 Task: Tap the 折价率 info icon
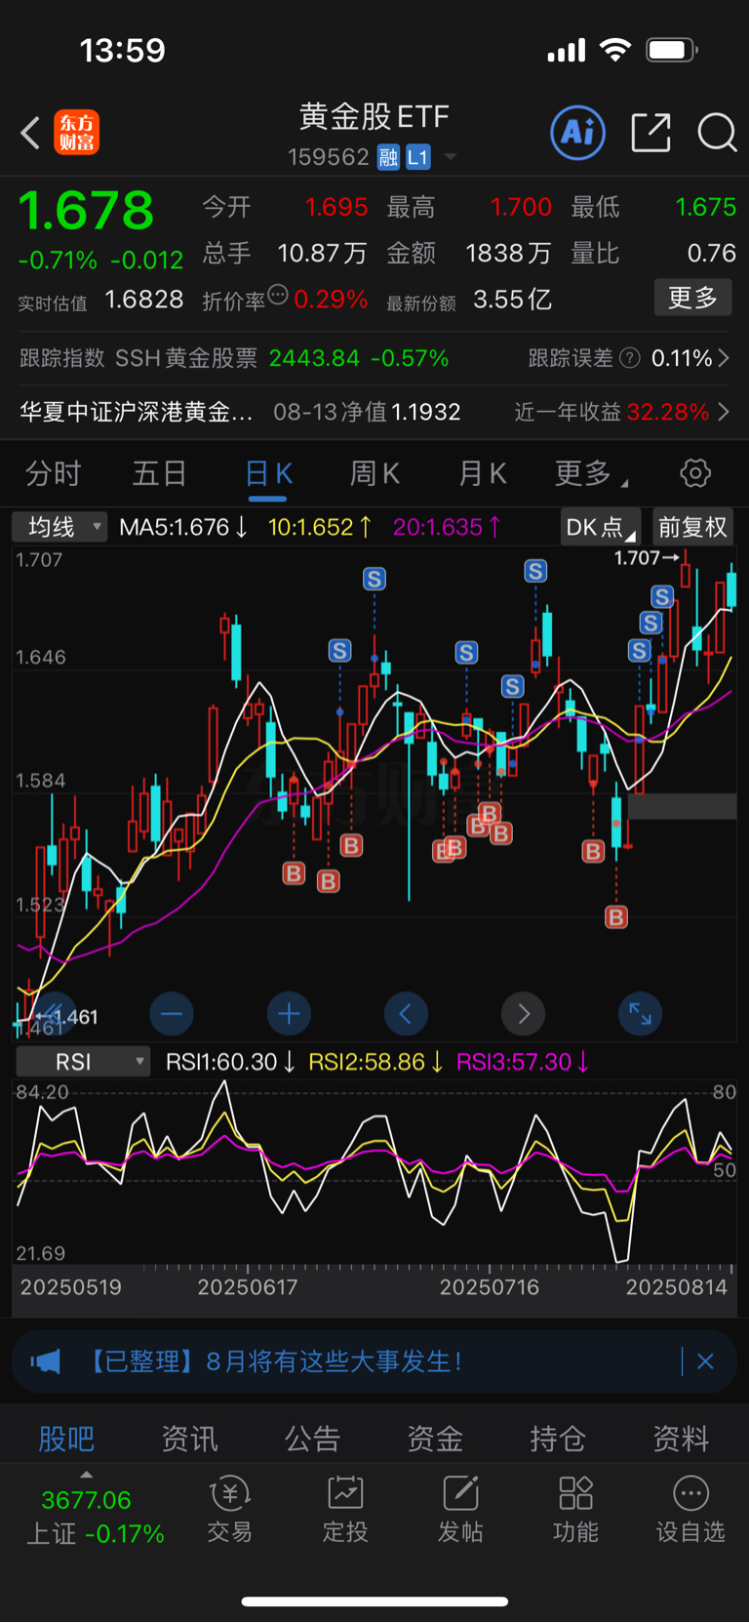click(278, 295)
